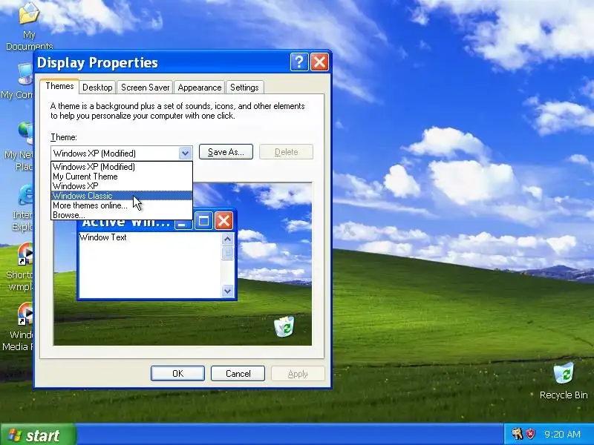Click the Recycle Bin in theme preview
This screenshot has height=445, width=594.
(x=284, y=326)
